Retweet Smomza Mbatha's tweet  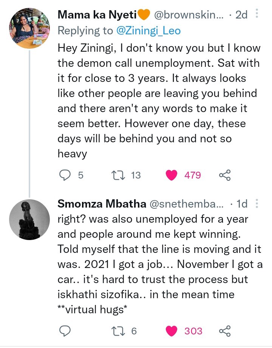(x=118, y=331)
